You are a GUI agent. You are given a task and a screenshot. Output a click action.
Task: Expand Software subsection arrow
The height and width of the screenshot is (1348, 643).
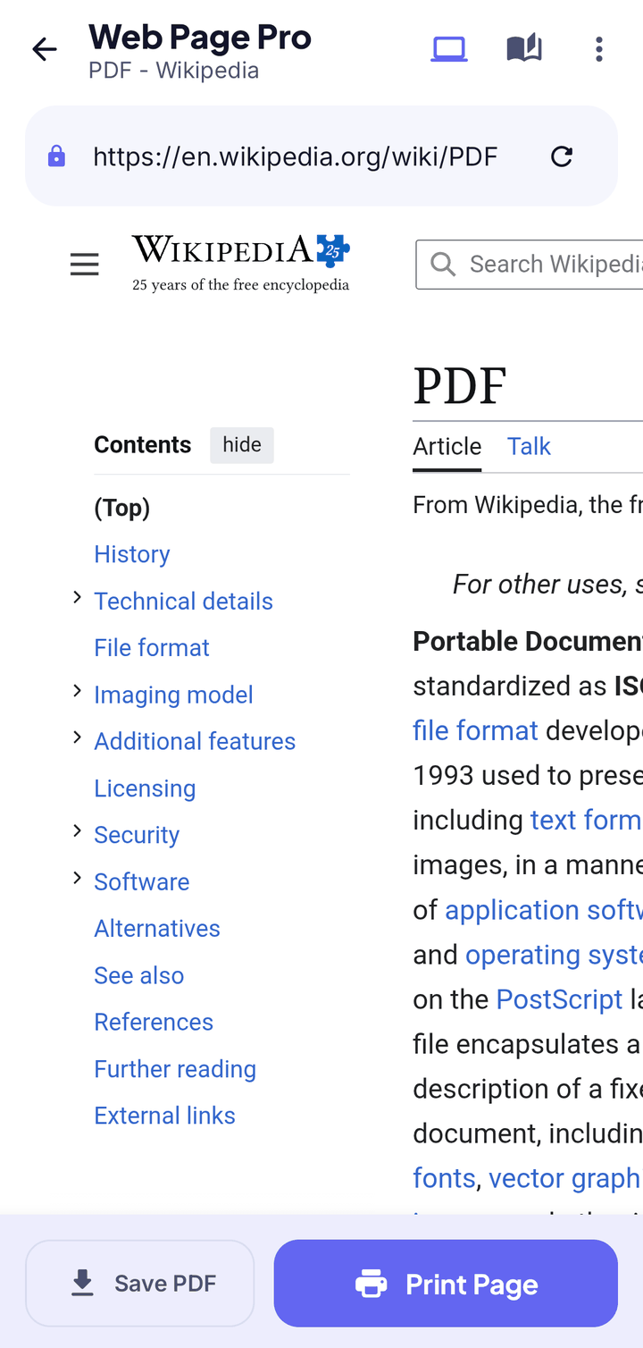77,878
